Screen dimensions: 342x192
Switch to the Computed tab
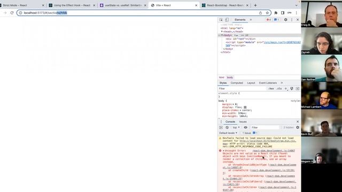pyautogui.click(x=237, y=83)
